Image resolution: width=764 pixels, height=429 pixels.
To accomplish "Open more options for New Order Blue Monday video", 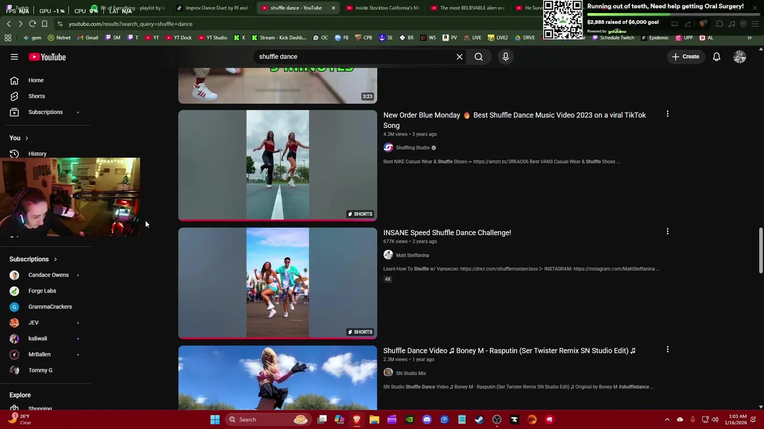I will [667, 114].
